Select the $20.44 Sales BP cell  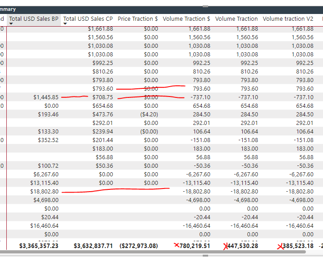(x=50, y=217)
